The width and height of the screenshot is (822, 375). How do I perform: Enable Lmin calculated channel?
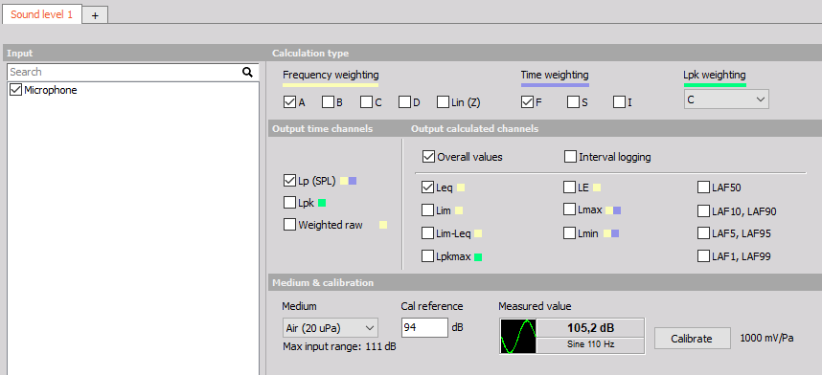(x=569, y=233)
